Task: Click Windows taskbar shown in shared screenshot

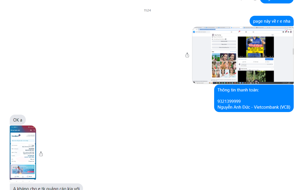Action: pos(243,83)
